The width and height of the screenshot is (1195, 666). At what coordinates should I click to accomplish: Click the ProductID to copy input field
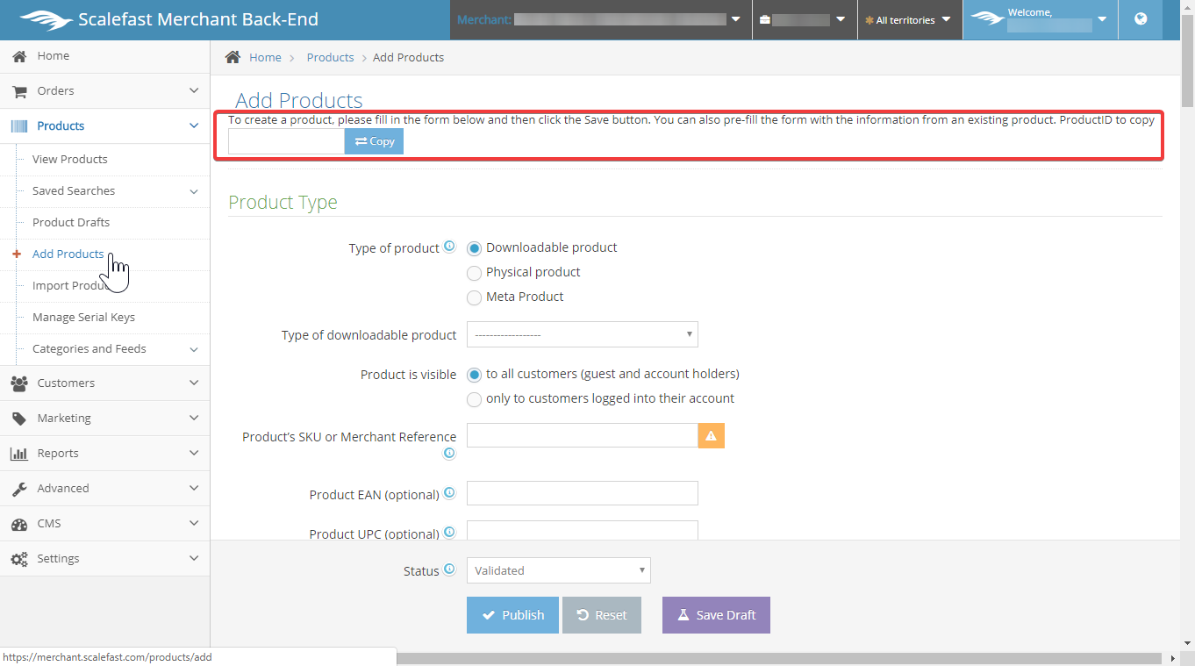286,141
